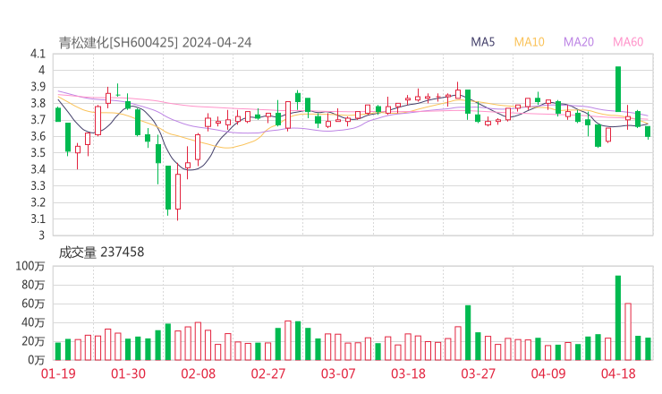Click the MA5 legend label
This screenshot has height=394, width=662.
point(482,42)
